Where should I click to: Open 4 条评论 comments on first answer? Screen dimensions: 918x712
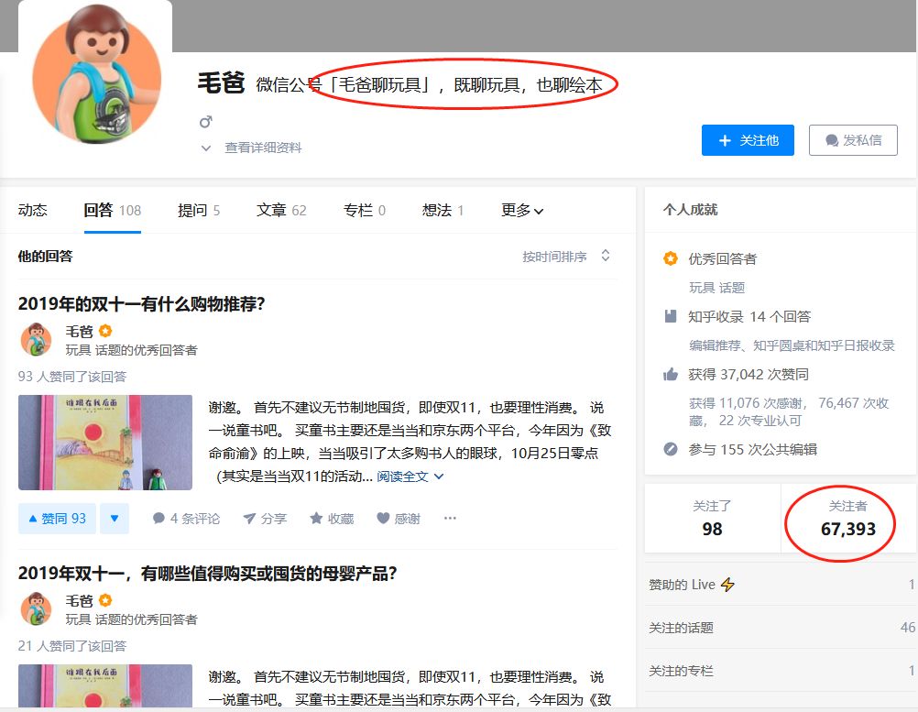pos(186,519)
